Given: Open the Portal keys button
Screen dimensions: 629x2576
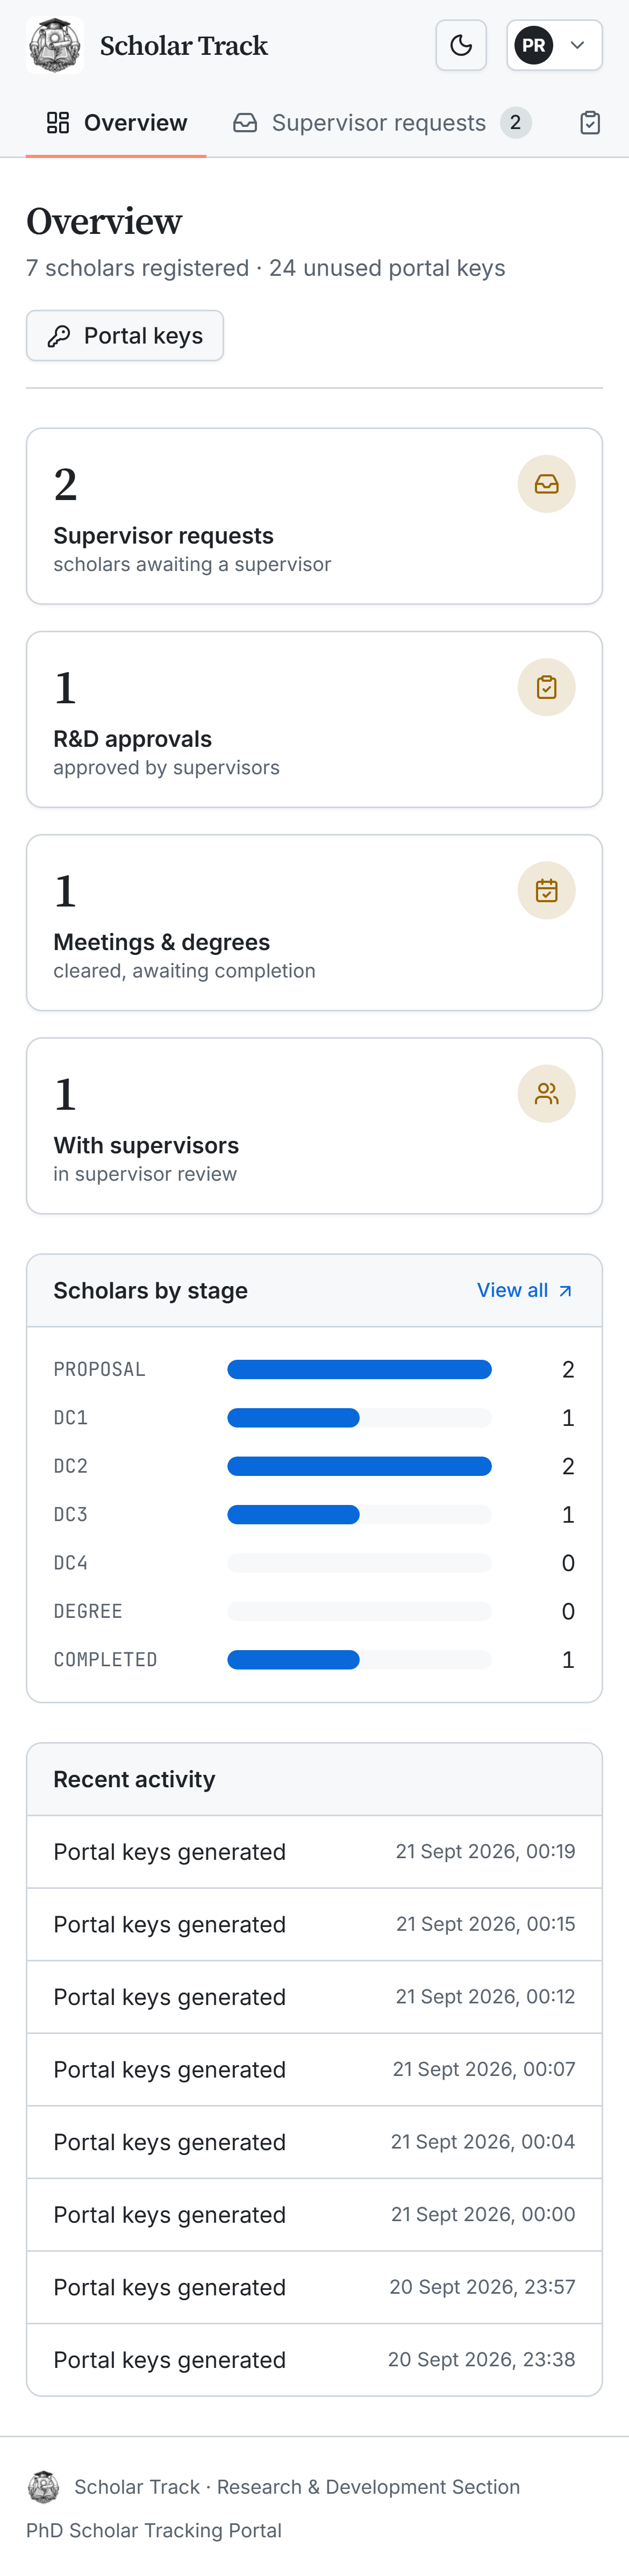Looking at the screenshot, I should click(125, 336).
